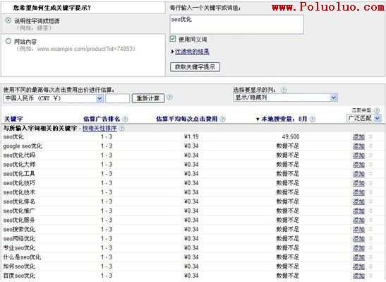Screen dimensions: 386x282
Task: Click 添加 for the seo优化服务 row
Action: (x=358, y=220)
